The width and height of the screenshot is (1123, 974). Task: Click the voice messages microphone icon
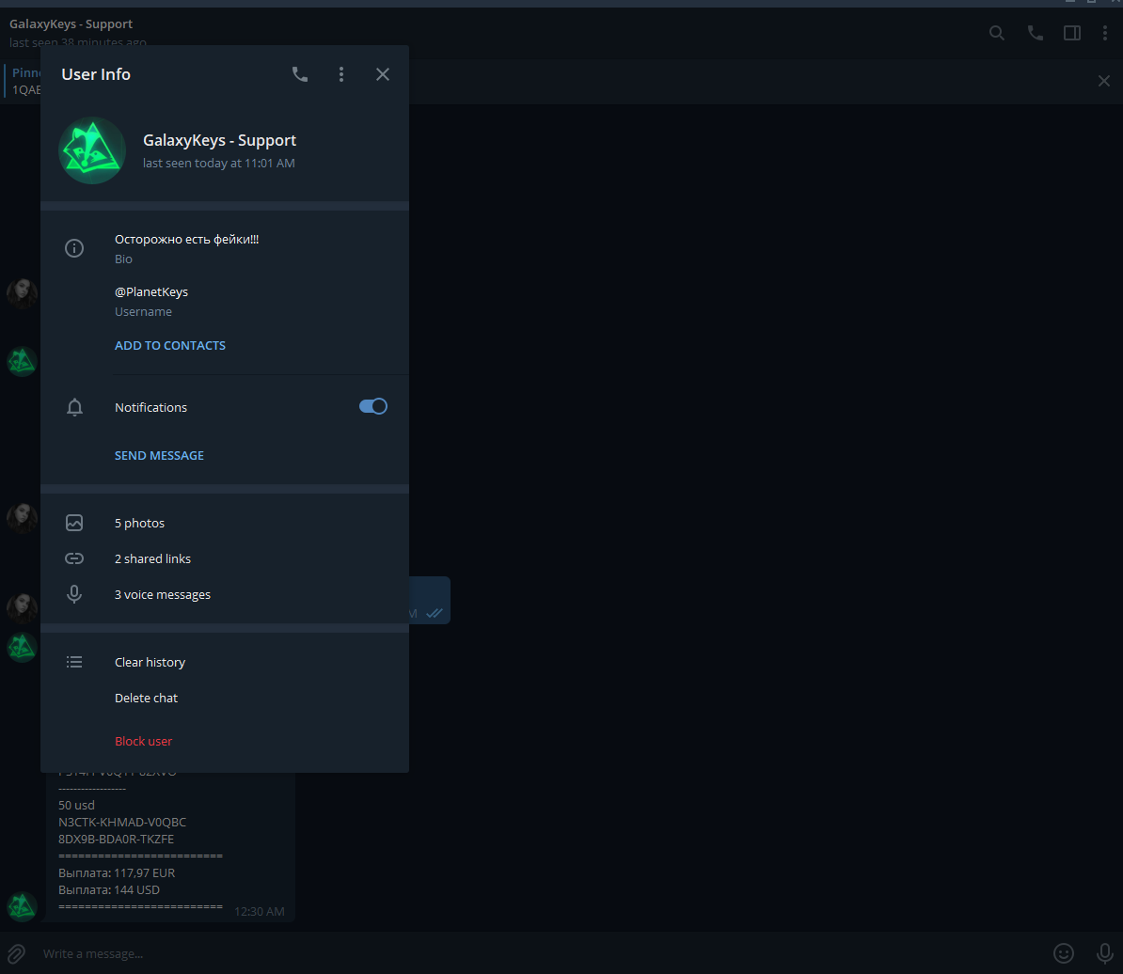point(74,595)
